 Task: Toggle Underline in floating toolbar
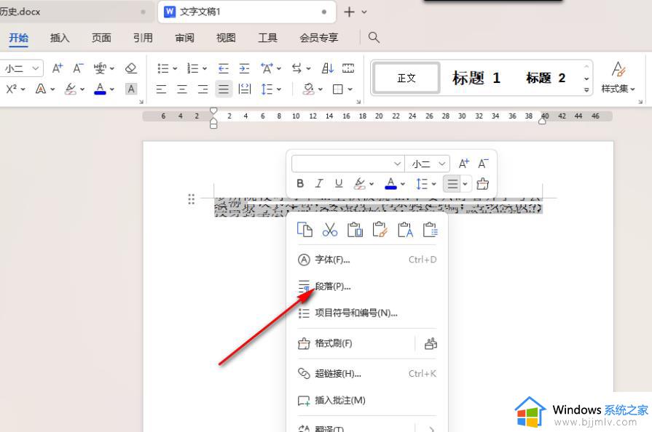coord(339,183)
